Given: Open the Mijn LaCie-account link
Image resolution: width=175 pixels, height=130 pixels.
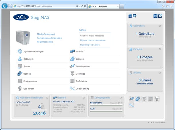Looking at the screenshot, I should pyautogui.click(x=46, y=34).
